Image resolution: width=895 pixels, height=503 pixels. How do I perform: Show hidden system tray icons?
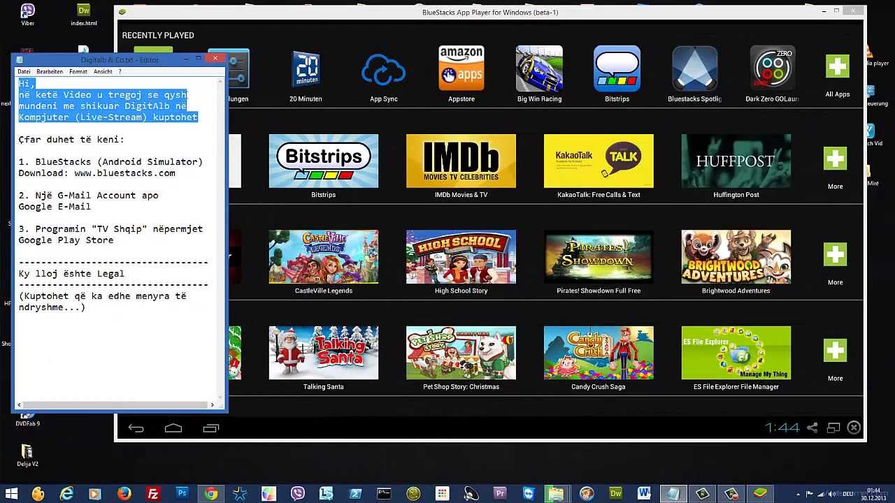click(798, 494)
